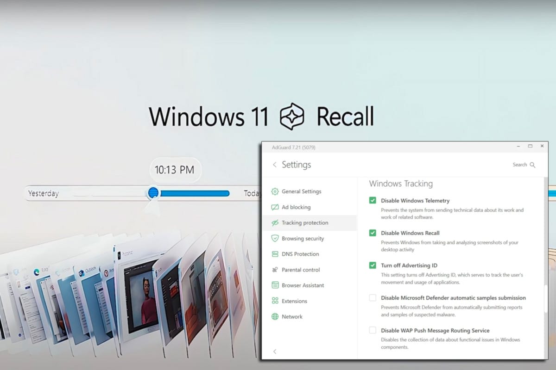The image size is (556, 370).
Task: Click the Settings page title
Action: pyautogui.click(x=297, y=165)
